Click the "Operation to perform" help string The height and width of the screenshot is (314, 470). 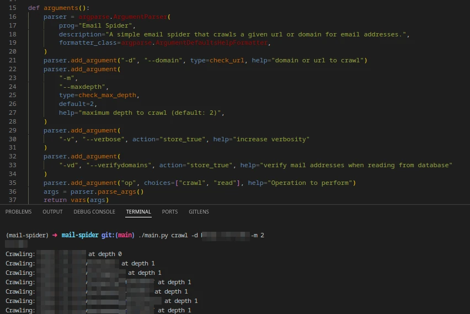[309, 183]
